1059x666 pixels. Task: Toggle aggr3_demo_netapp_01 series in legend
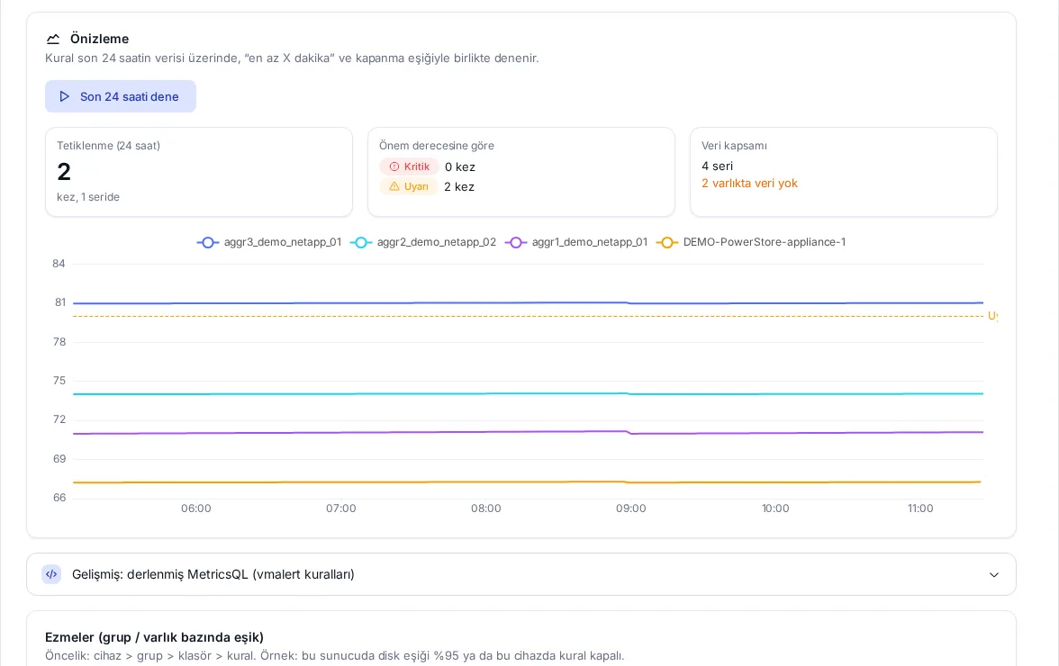(268, 242)
